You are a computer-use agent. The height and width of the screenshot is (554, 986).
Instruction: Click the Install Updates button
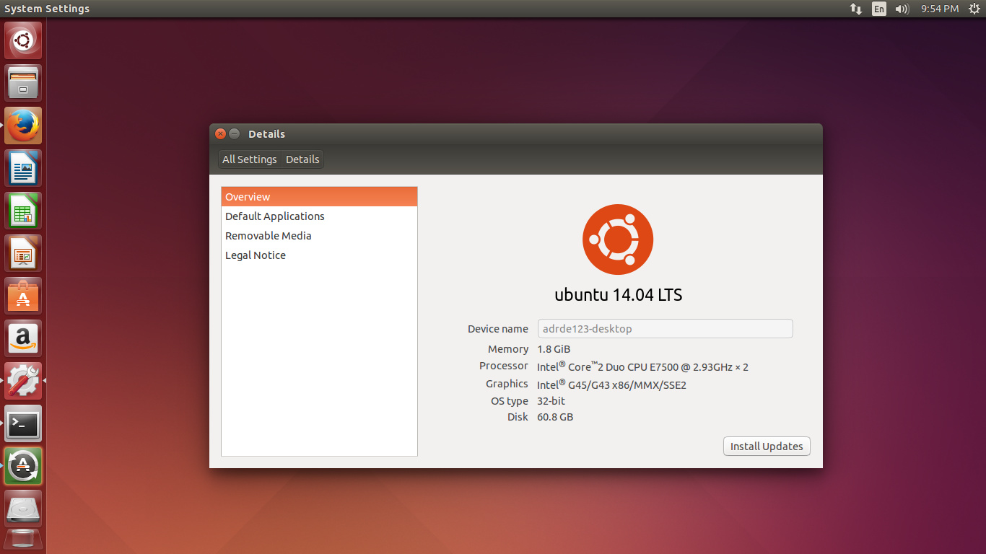[767, 447]
